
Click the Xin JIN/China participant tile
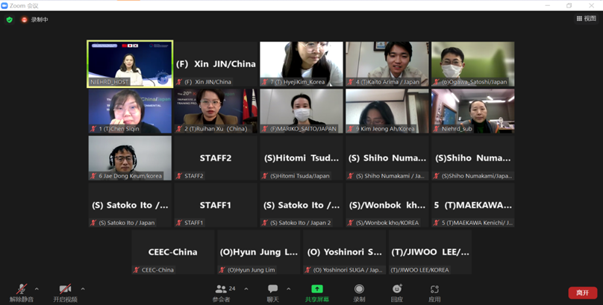coord(216,63)
